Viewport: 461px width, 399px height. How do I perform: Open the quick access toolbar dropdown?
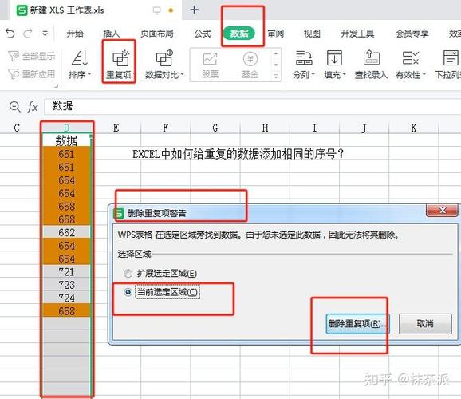[x=45, y=34]
